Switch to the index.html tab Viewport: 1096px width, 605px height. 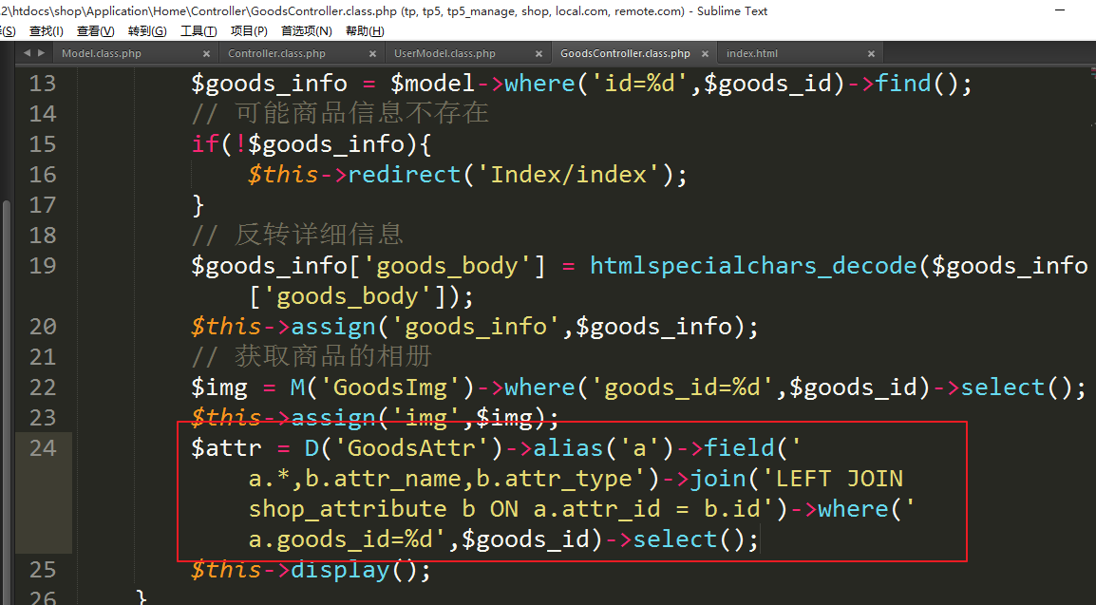pyautogui.click(x=752, y=54)
